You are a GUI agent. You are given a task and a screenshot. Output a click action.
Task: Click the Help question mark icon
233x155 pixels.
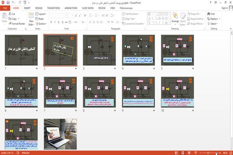point(210,2)
